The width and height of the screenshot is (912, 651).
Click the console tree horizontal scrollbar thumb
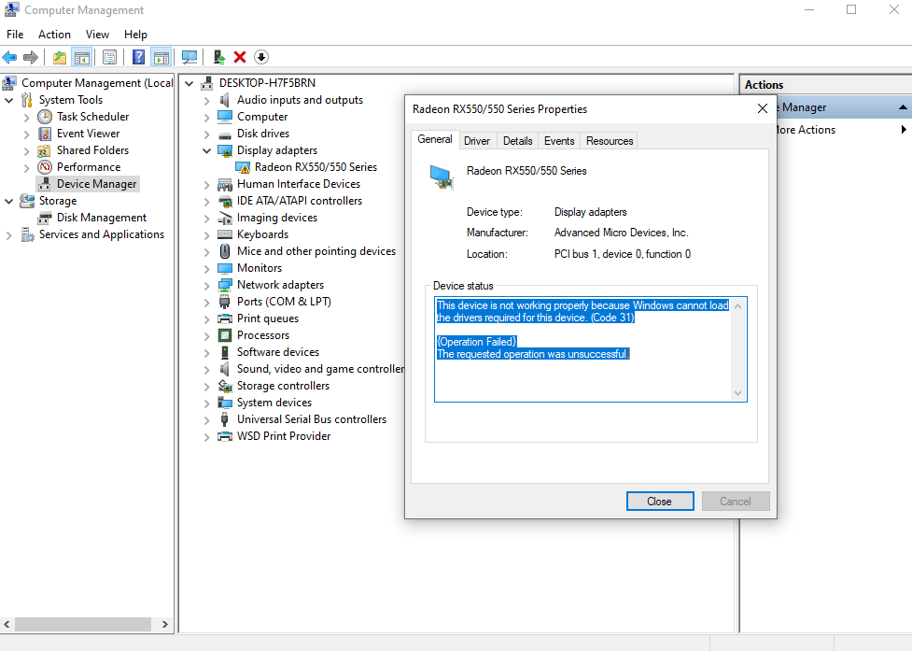83,624
